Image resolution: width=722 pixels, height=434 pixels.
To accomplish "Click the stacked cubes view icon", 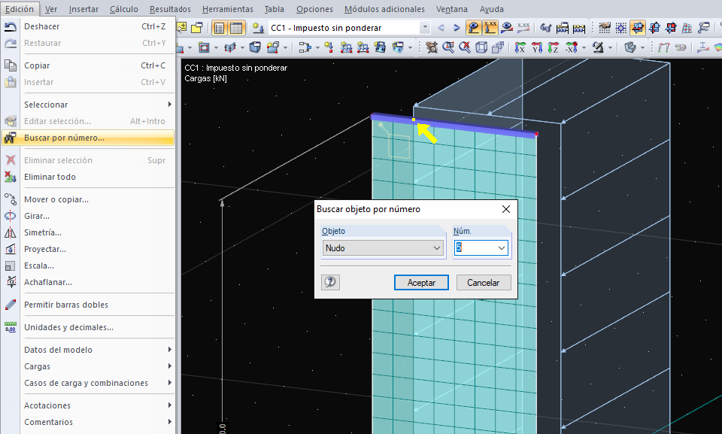I will pyautogui.click(x=498, y=47).
